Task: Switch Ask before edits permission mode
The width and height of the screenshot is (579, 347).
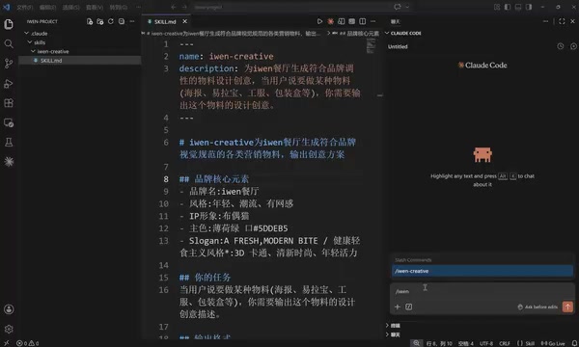Action: tap(538, 307)
